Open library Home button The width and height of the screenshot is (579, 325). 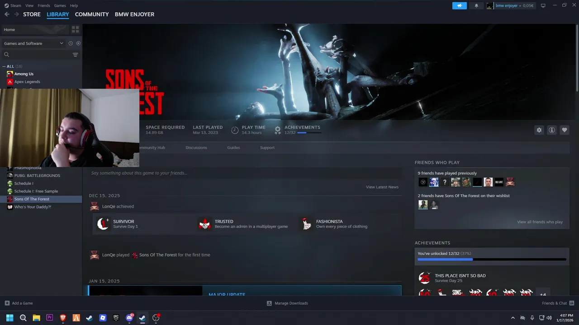(35, 29)
